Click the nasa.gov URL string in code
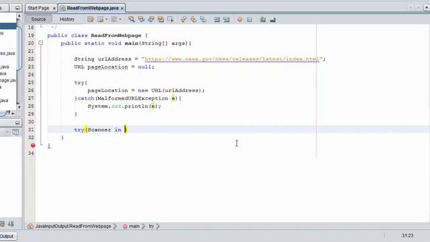This screenshot has height=242, width=430. pyautogui.click(x=232, y=59)
